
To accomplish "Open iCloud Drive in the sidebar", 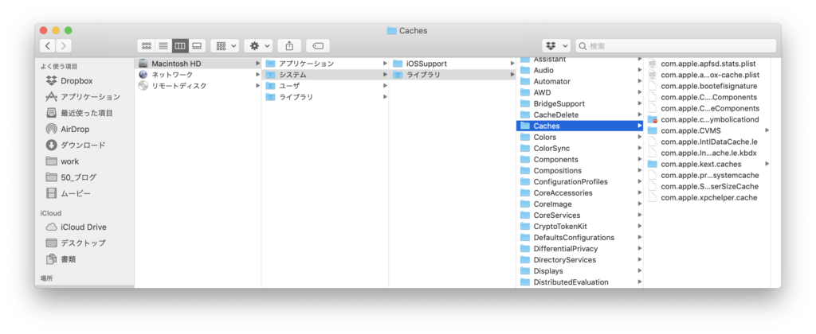I will click(x=83, y=227).
